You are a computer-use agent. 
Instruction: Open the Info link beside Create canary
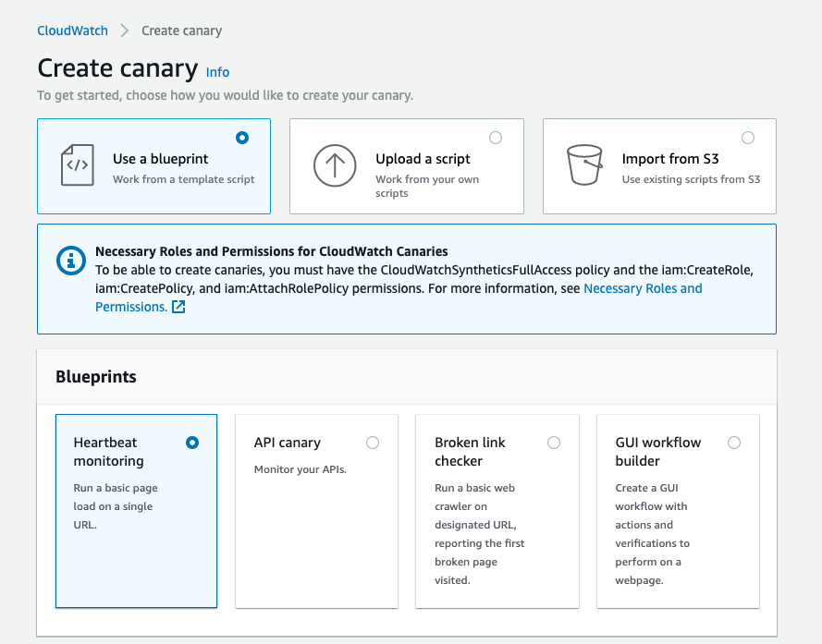click(x=218, y=72)
